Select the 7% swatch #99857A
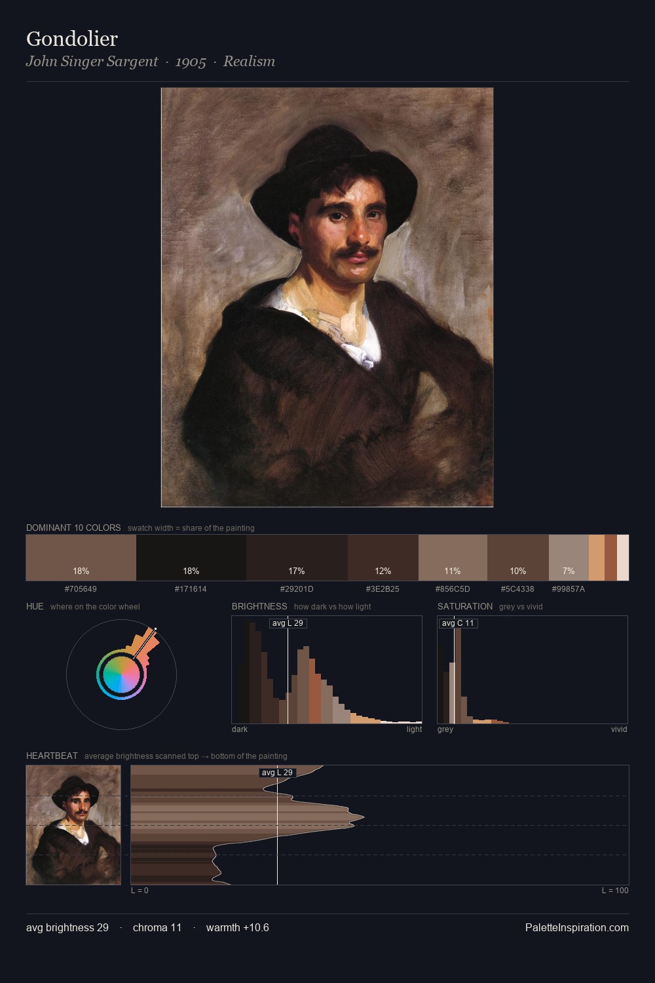Viewport: 655px width, 983px height. tap(569, 558)
